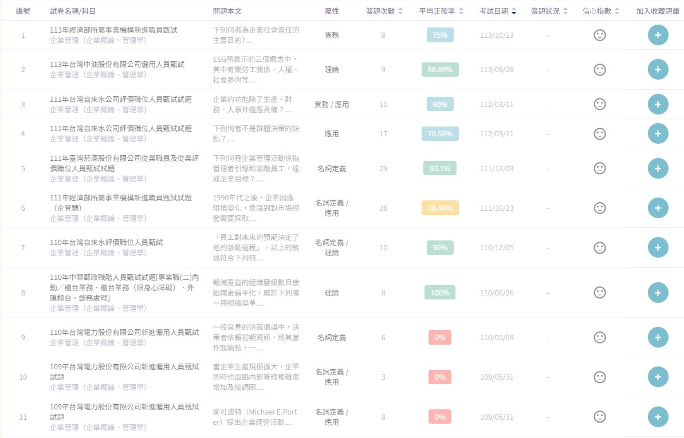Click answer count 17
Image resolution: width=684 pixels, height=438 pixels.
[x=383, y=134]
